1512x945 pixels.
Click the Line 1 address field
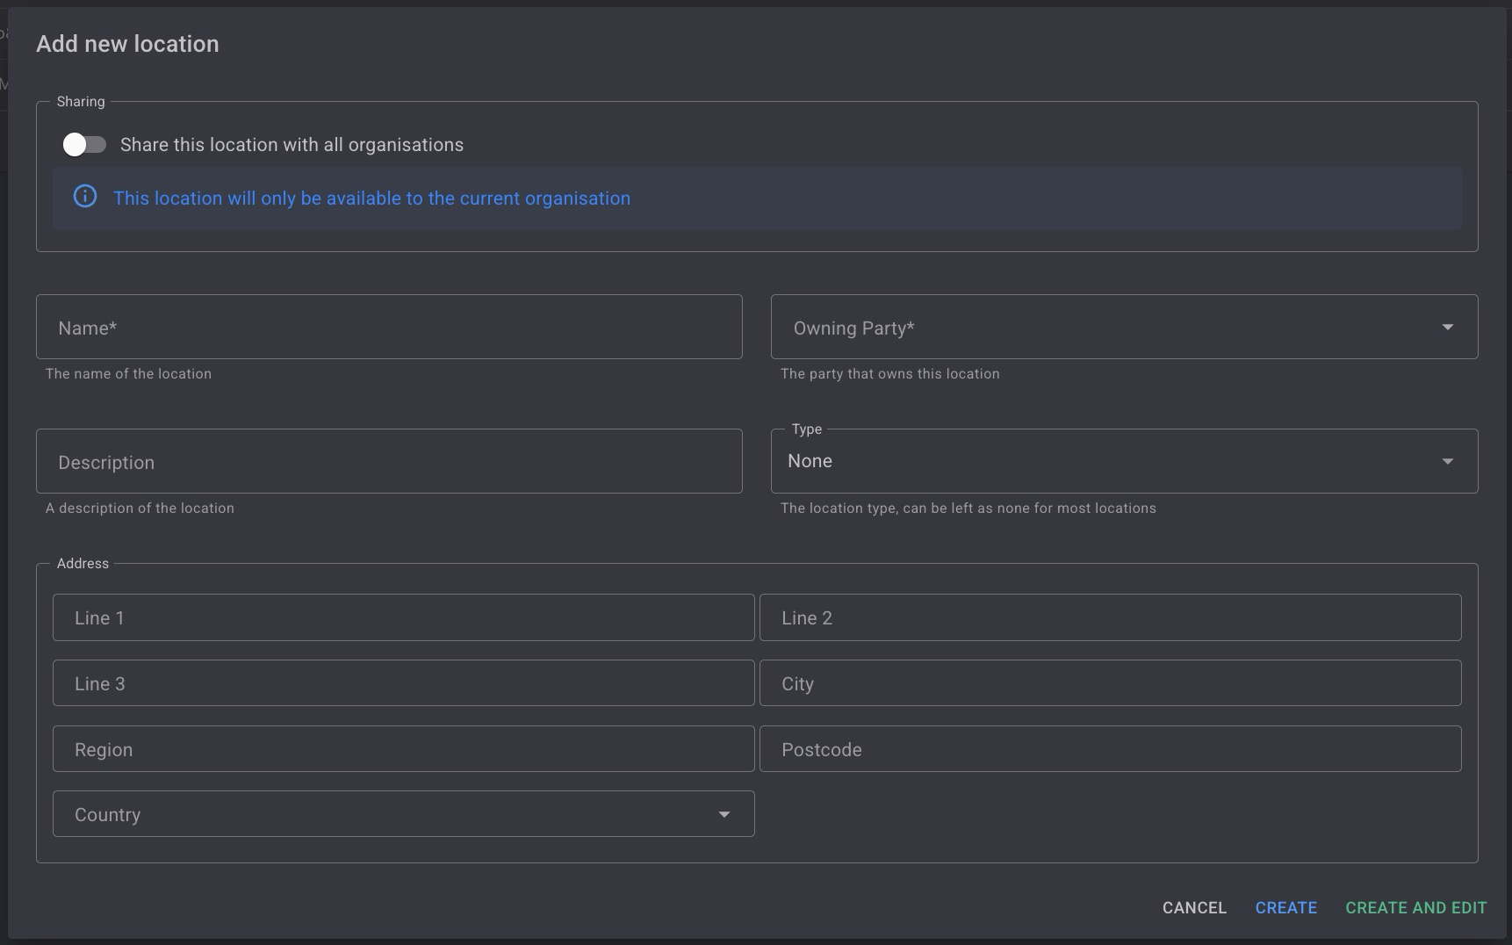(x=404, y=617)
